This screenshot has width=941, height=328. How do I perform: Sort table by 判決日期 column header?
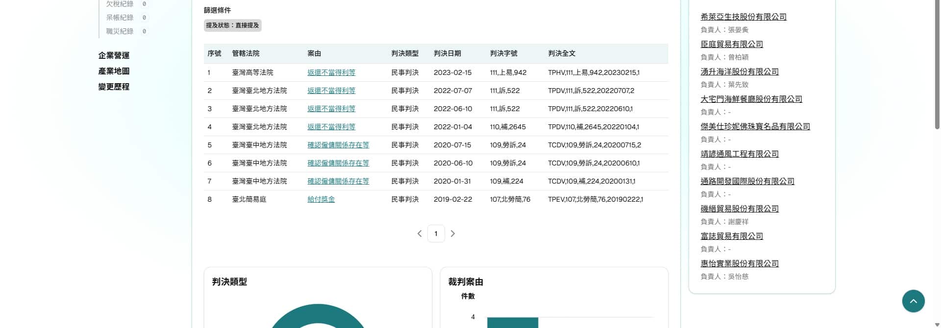click(447, 53)
